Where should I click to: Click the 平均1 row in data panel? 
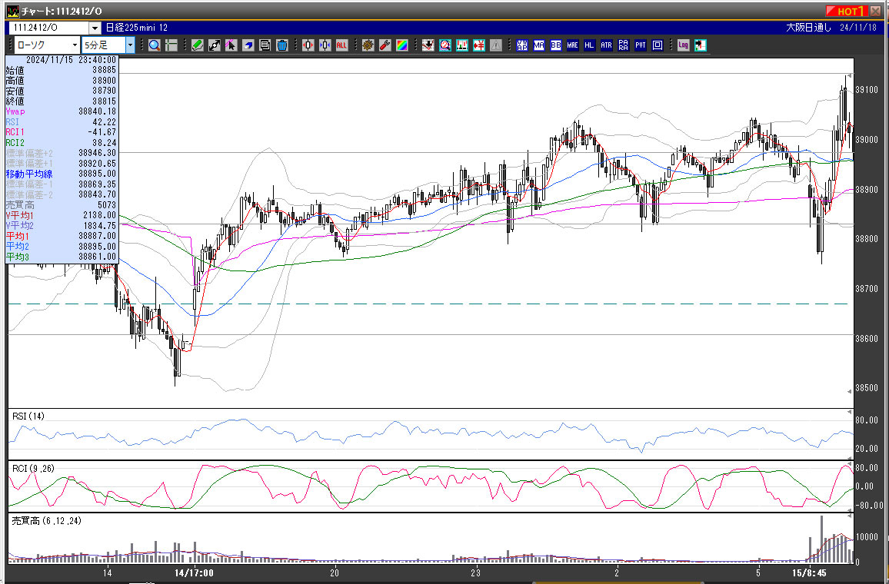[x=61, y=236]
